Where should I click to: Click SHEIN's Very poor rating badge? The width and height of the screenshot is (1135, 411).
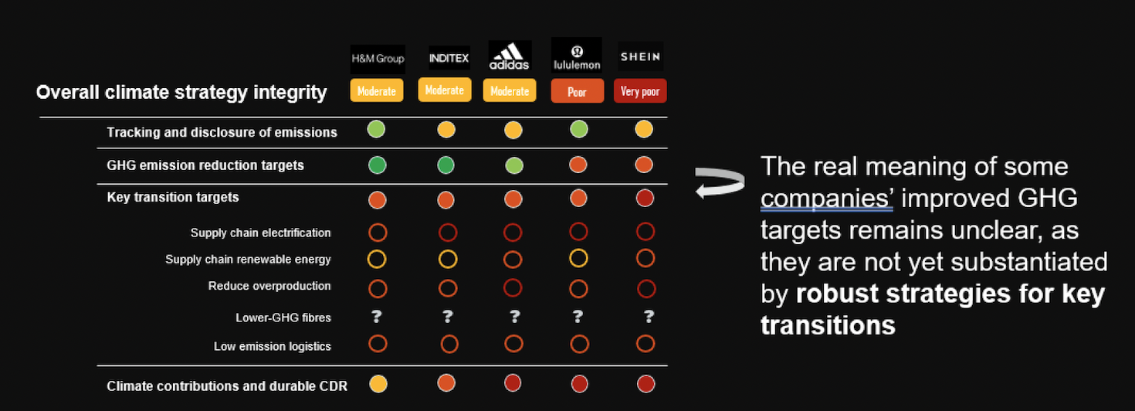coord(641,91)
